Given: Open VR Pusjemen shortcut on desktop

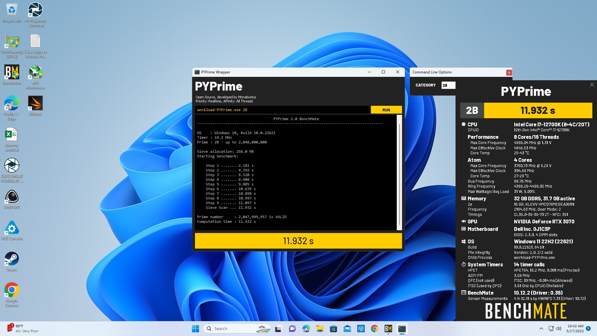Looking at the screenshot, I should (x=35, y=15).
